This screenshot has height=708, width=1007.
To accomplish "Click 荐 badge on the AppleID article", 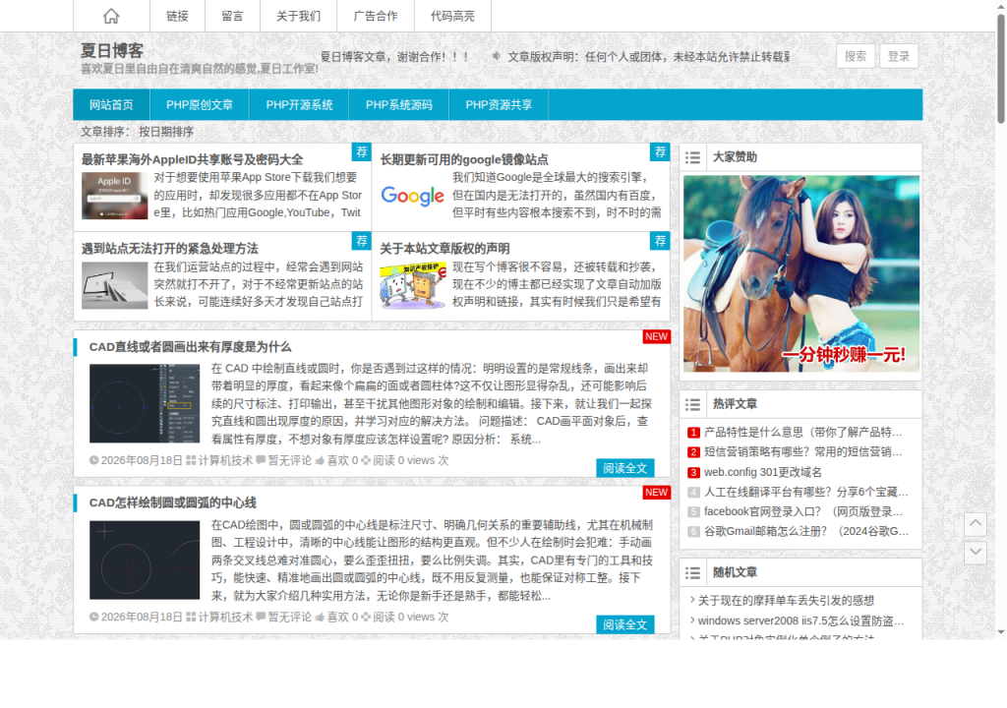I will (x=362, y=152).
